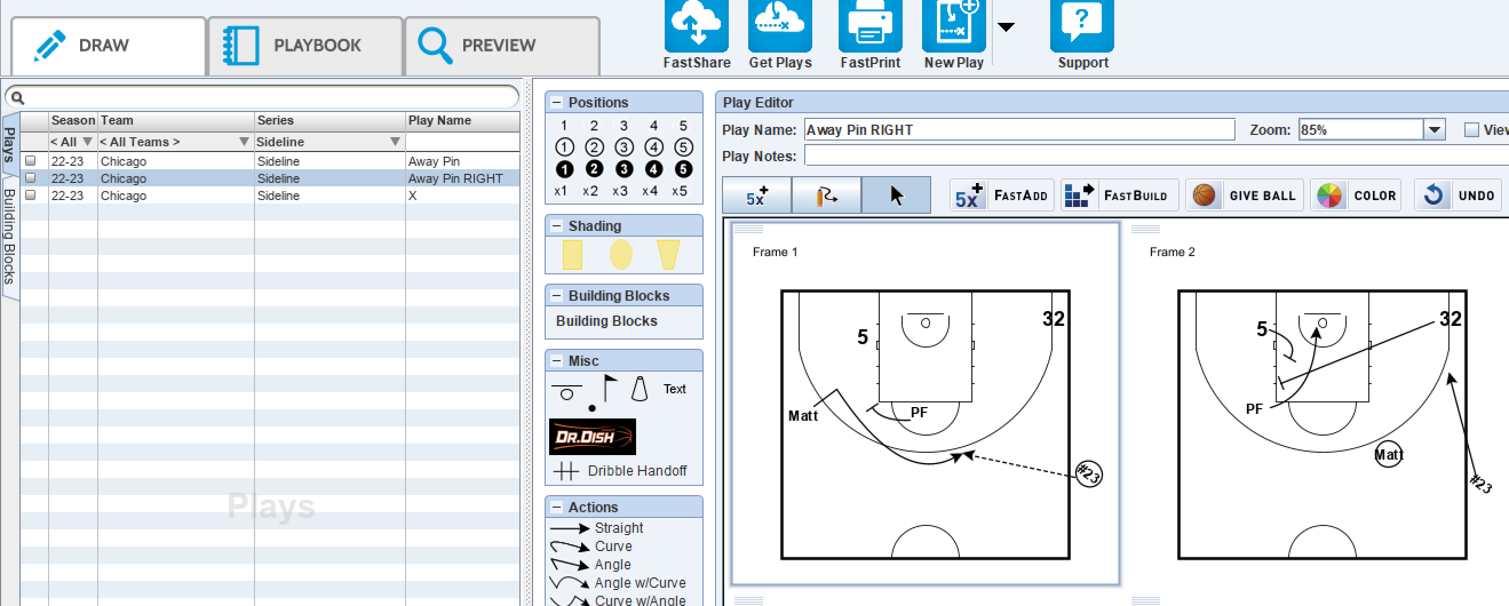Collapse the Misc panel
The image size is (1509, 606).
pyautogui.click(x=557, y=361)
